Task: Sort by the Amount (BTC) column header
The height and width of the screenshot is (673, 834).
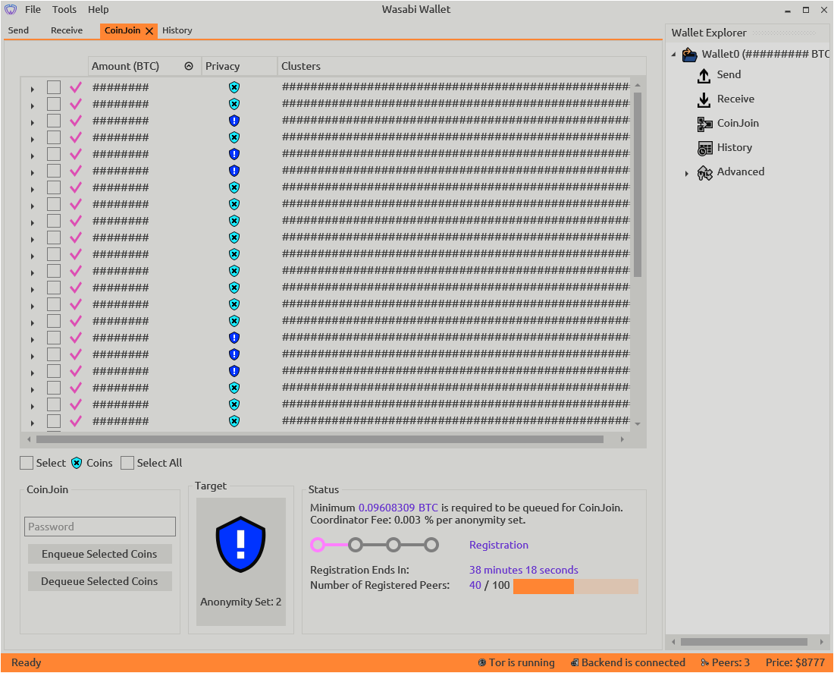Action: coord(144,66)
